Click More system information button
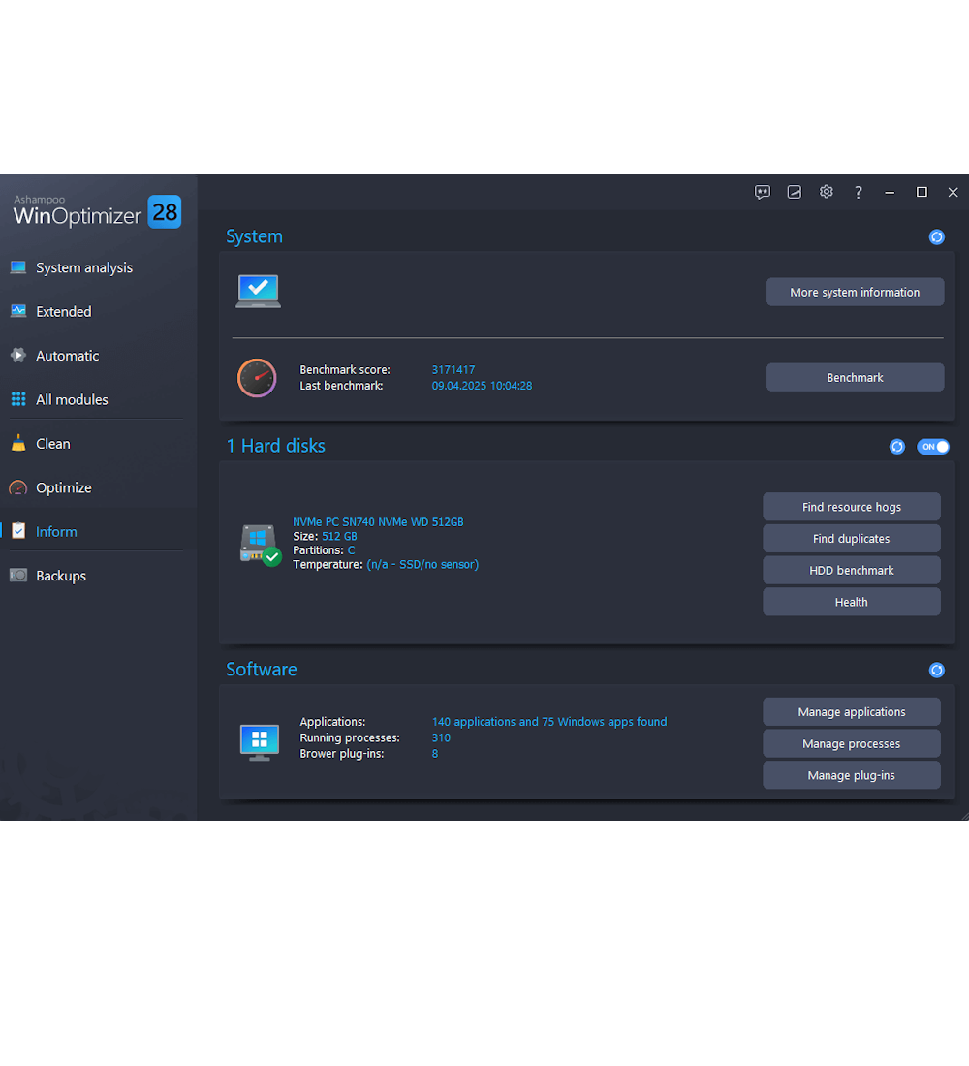 855,293
